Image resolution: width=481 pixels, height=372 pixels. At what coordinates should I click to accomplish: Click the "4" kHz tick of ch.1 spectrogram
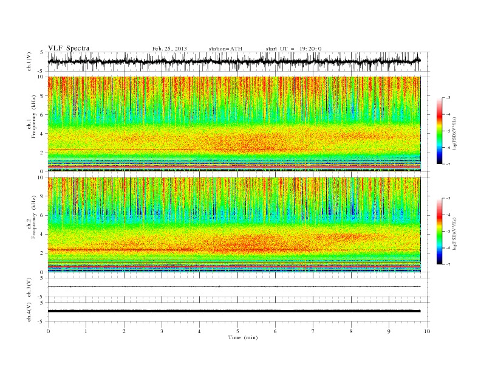click(x=42, y=134)
